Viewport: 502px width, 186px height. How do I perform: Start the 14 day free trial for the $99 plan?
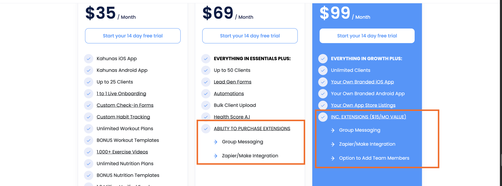click(x=367, y=36)
